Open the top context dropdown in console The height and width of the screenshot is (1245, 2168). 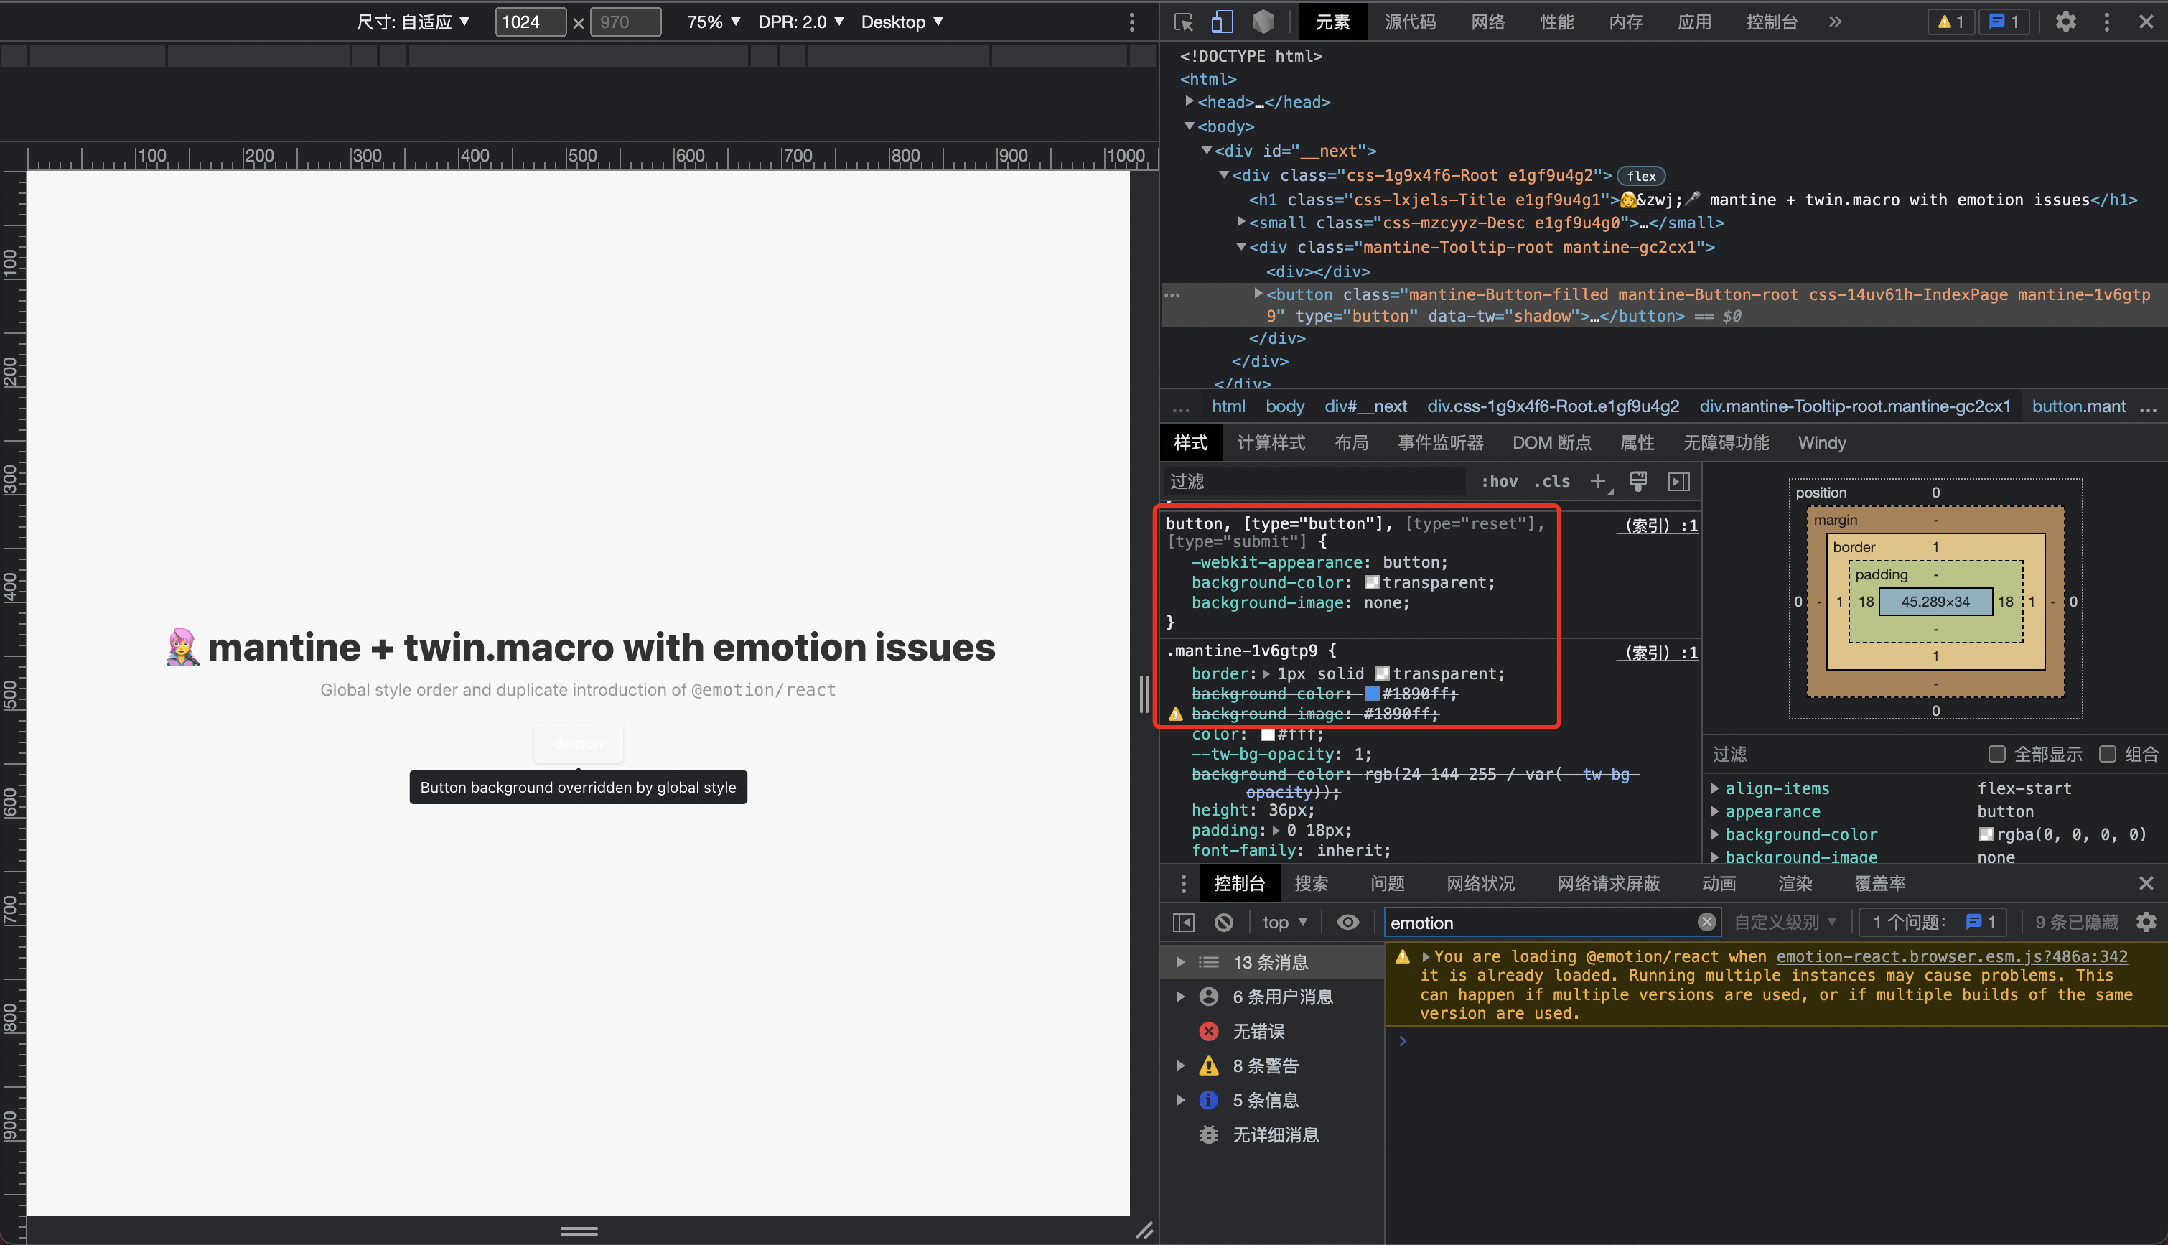1285,922
